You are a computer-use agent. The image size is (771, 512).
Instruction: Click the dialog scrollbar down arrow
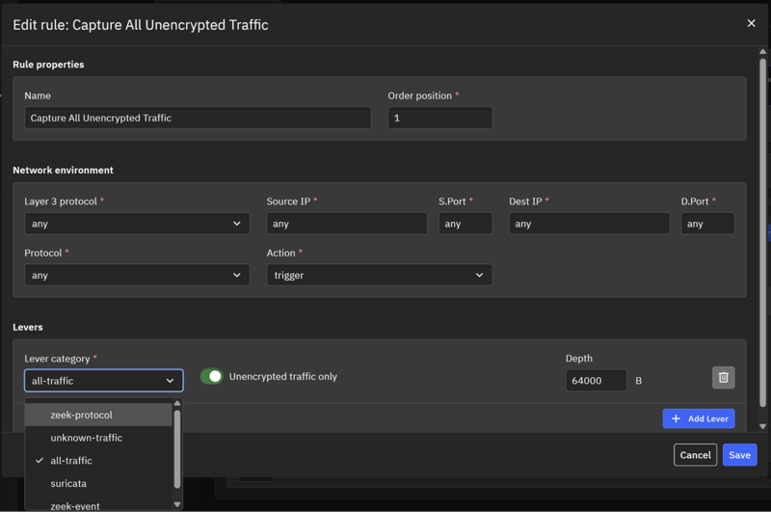pyautogui.click(x=762, y=426)
